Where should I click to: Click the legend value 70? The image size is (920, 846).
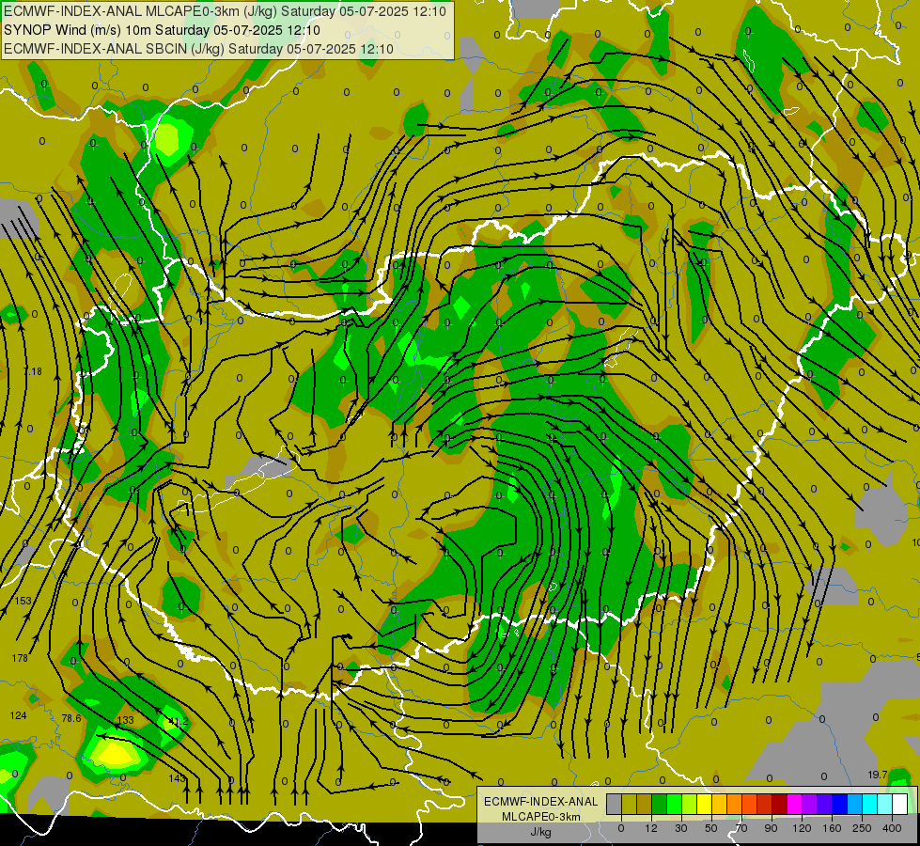741,828
